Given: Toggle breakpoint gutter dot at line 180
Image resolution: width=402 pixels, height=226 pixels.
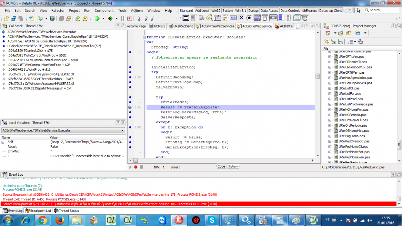Looking at the screenshot, I should [x=130, y=77].
